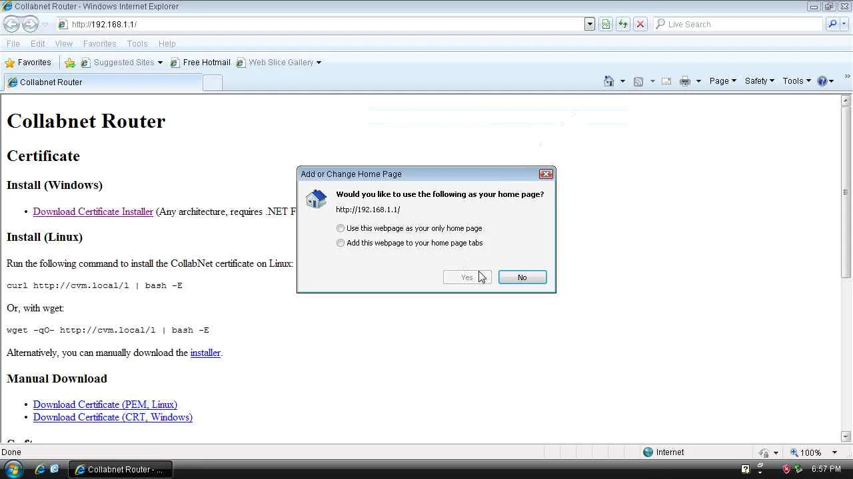Open the Free Hotmail favorites link

click(201, 63)
